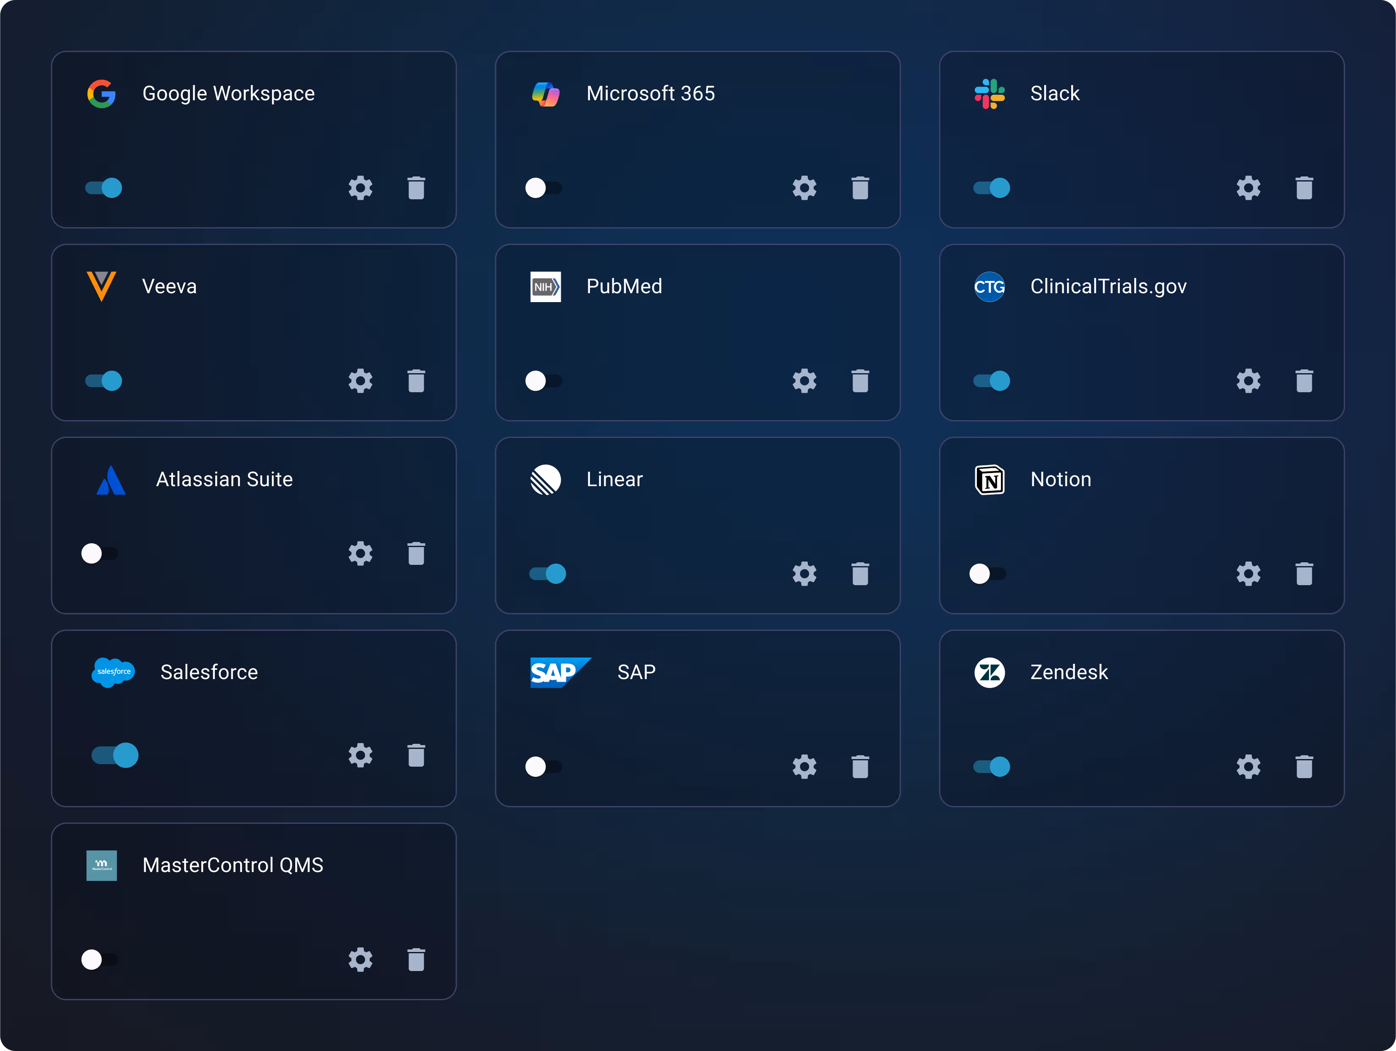Open Salesforce settings gear
This screenshot has height=1051, width=1396.
tap(360, 755)
